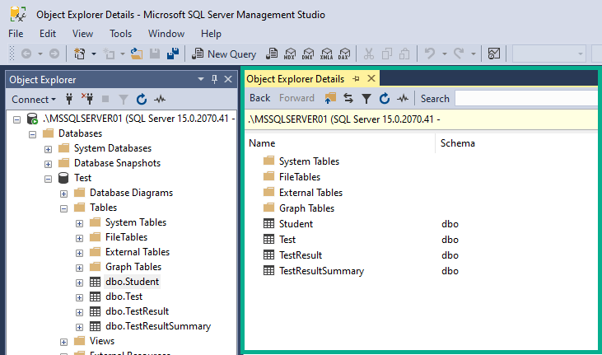Click the Forward button in Details pane

point(296,98)
